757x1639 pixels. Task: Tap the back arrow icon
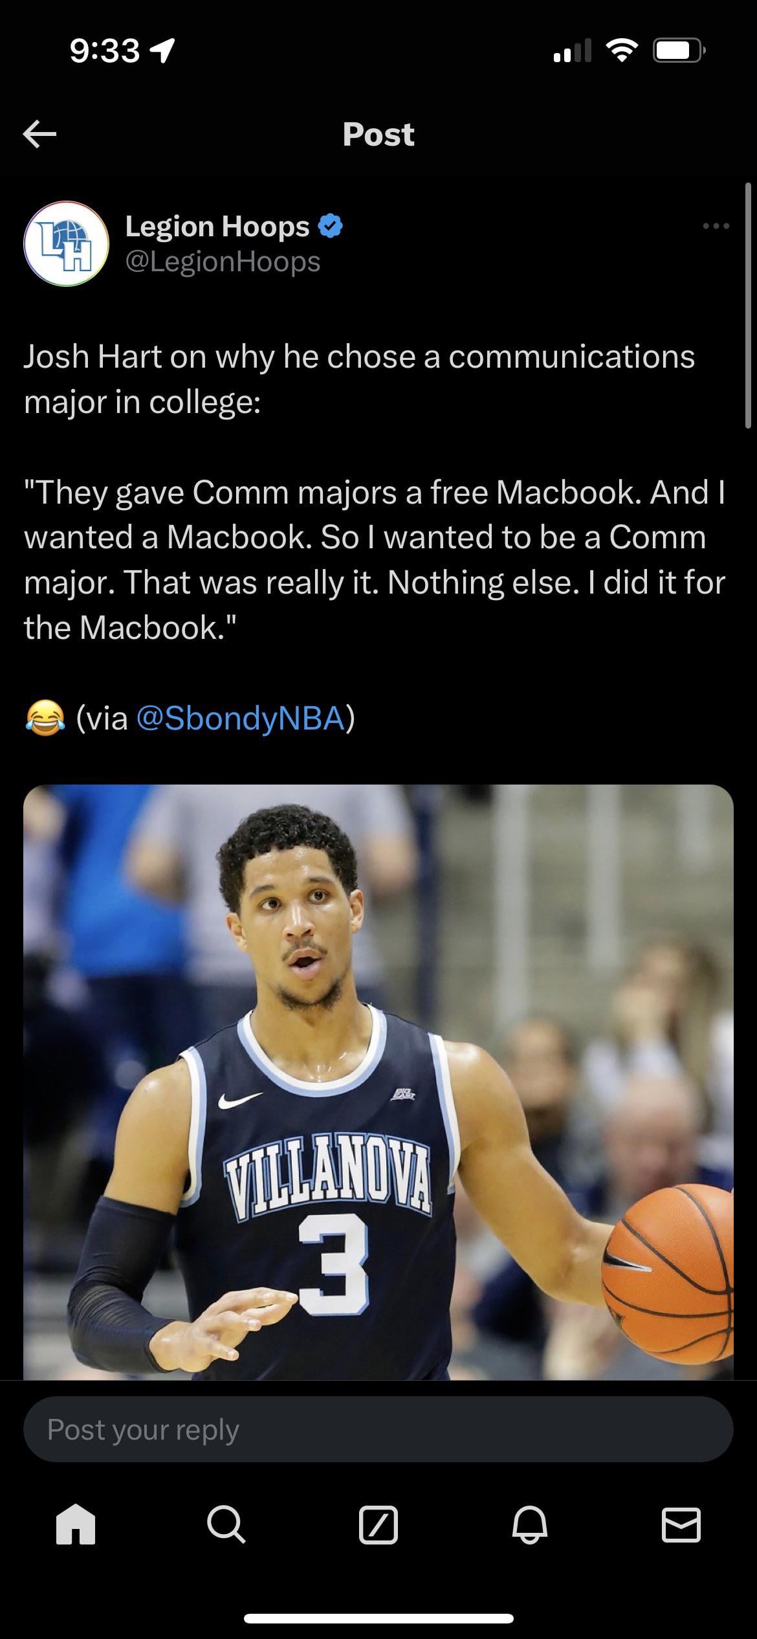39,134
